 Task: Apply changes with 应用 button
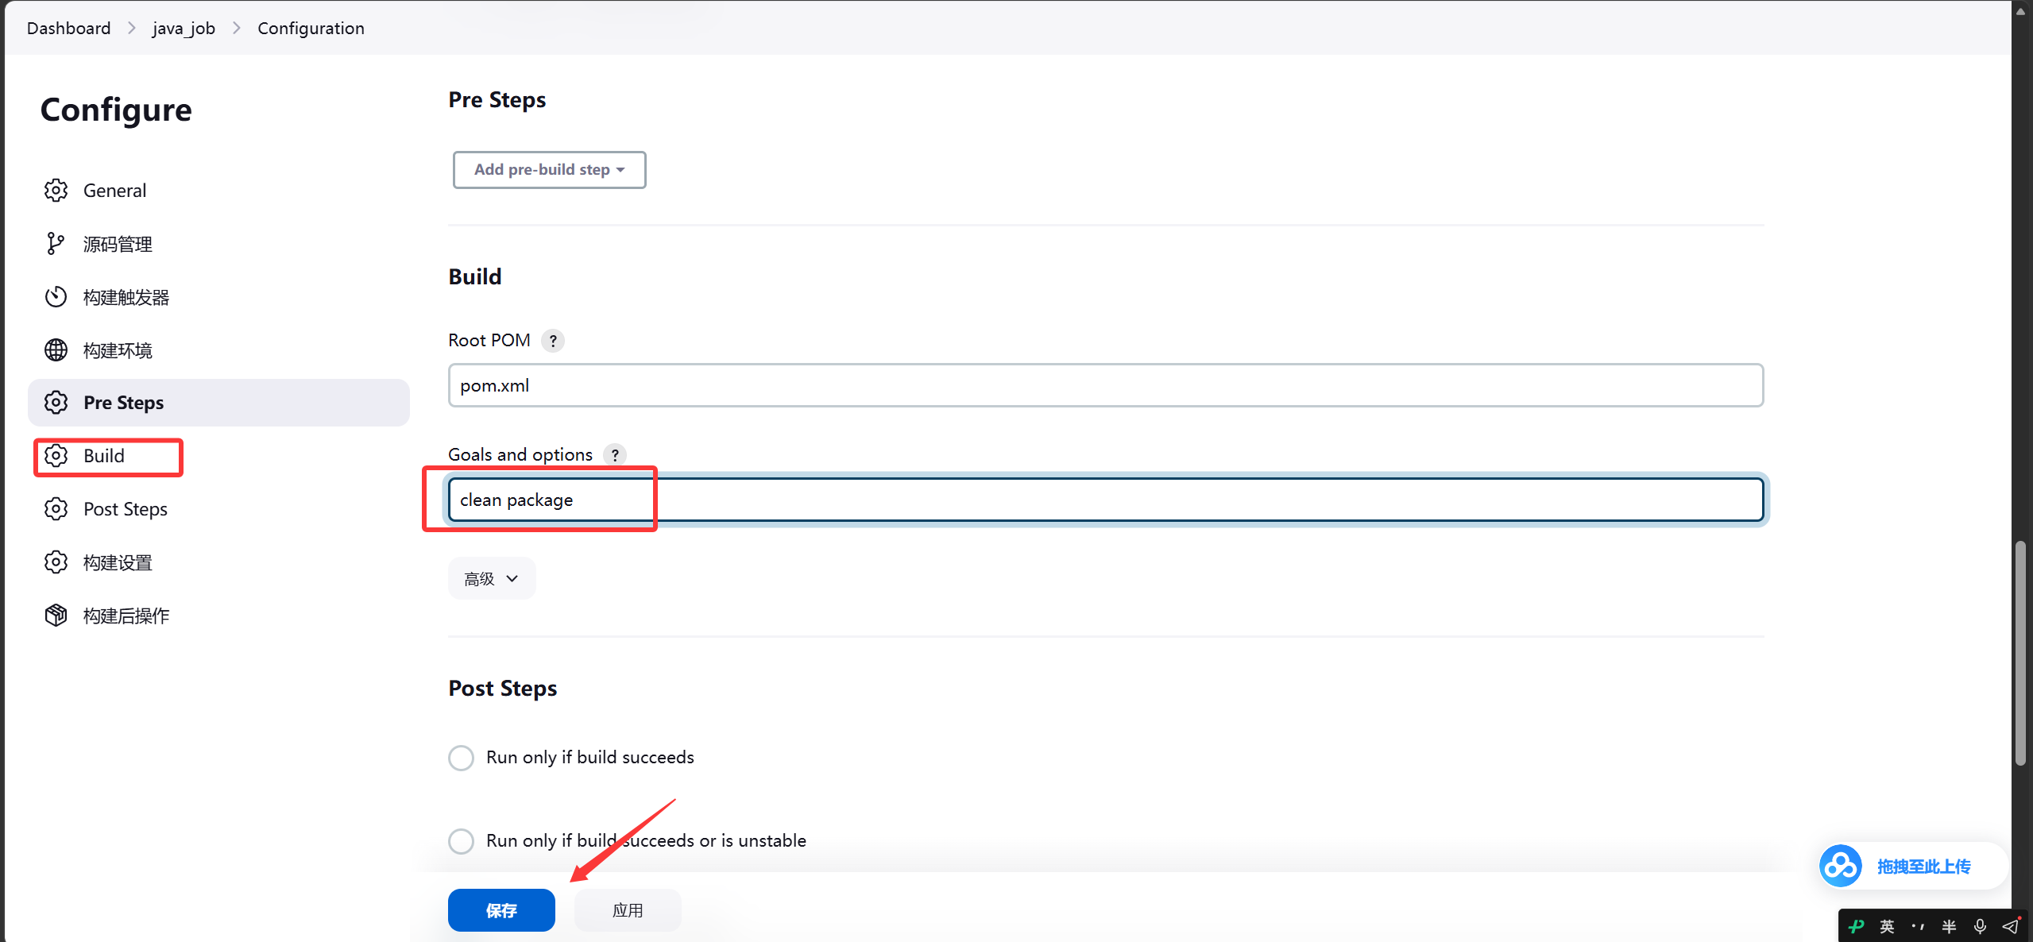click(x=628, y=910)
